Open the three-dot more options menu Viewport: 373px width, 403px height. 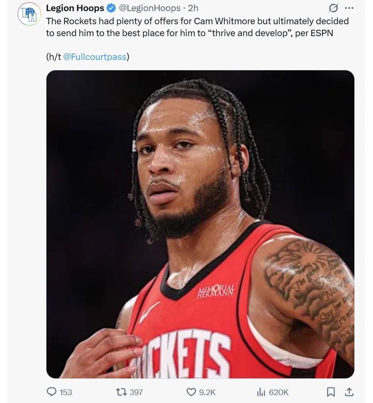[349, 8]
